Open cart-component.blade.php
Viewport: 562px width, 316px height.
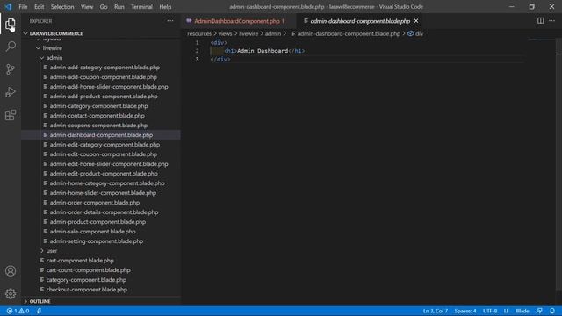click(x=80, y=261)
